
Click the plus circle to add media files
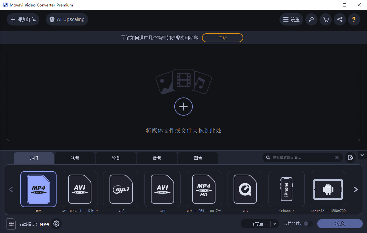click(x=183, y=106)
